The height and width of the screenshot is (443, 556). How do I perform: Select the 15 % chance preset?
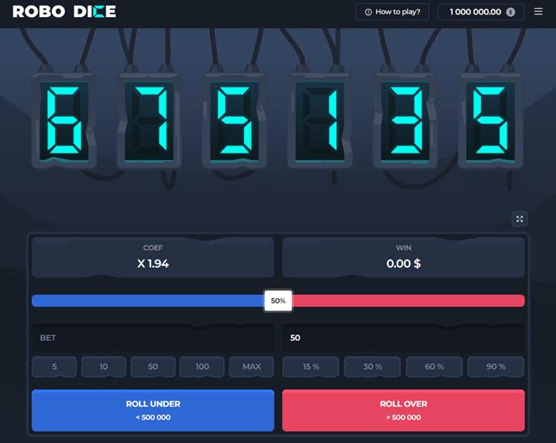pyautogui.click(x=311, y=367)
